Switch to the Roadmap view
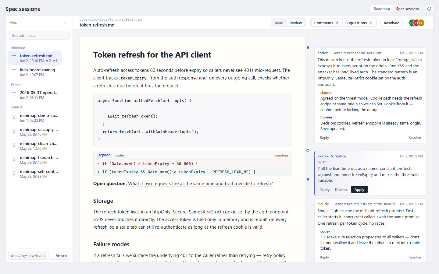 [x=382, y=9]
